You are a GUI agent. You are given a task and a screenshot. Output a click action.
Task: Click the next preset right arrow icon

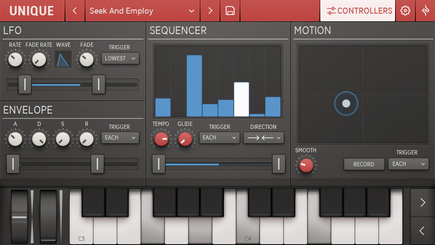[x=210, y=11]
